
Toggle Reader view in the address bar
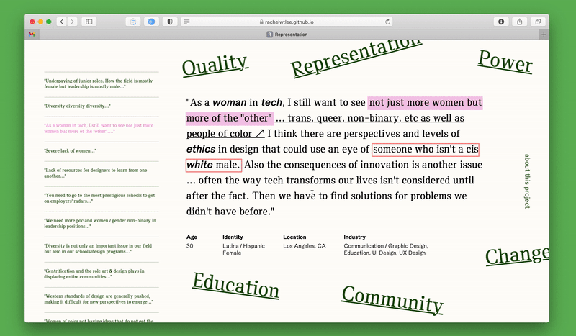pyautogui.click(x=186, y=22)
